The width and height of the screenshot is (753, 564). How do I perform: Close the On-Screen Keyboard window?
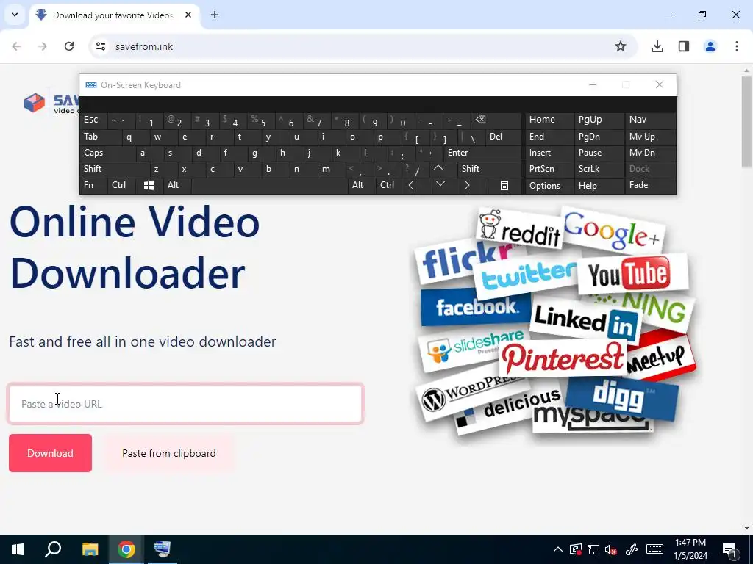click(660, 85)
